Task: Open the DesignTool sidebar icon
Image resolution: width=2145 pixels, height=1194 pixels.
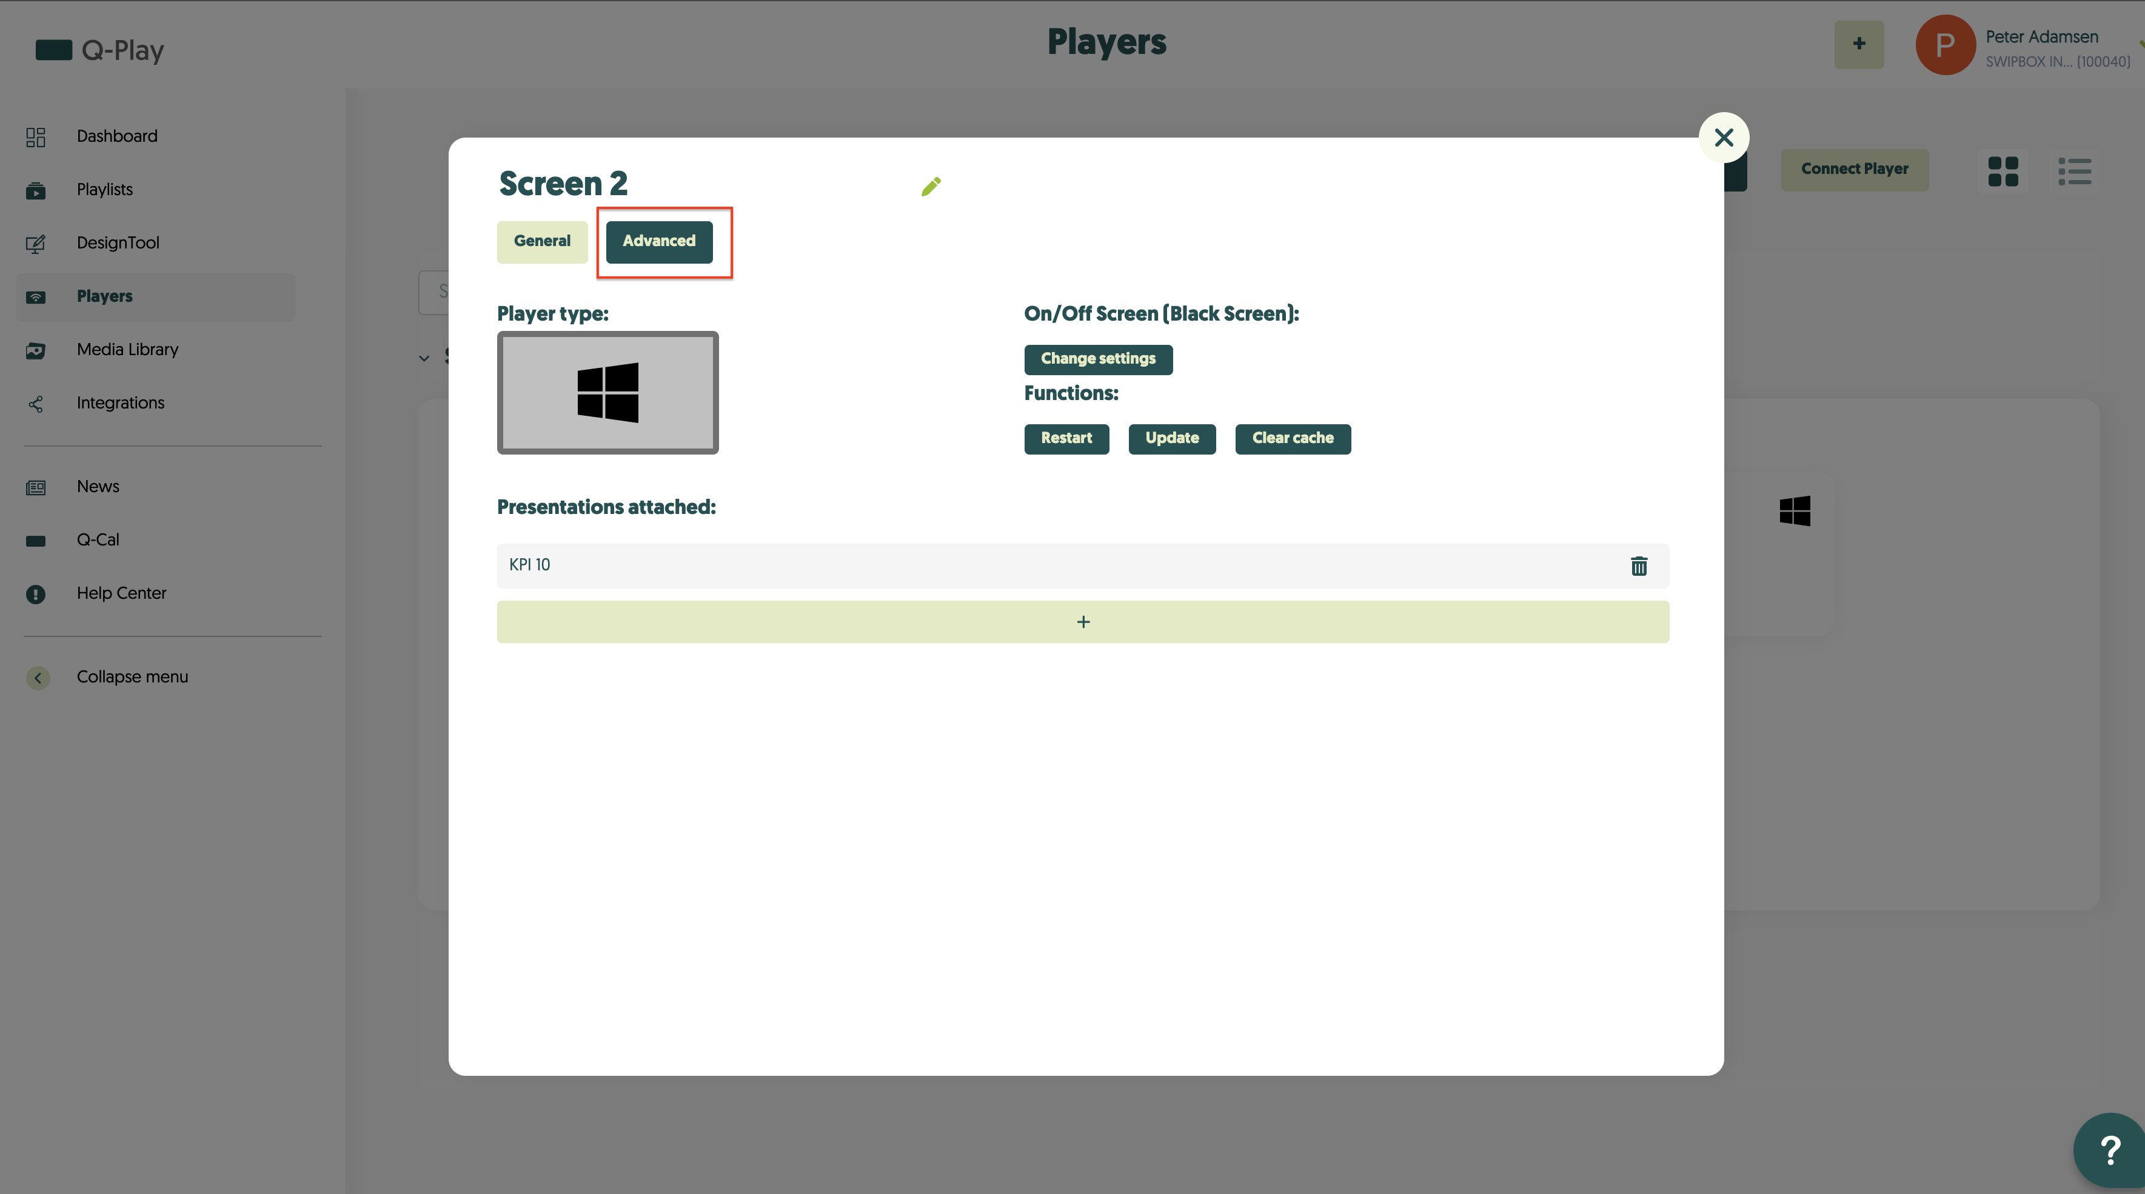Action: (36, 244)
